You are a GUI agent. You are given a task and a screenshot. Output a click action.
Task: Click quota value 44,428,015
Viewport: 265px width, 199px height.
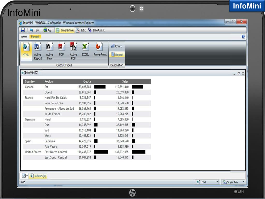pyautogui.click(x=85, y=141)
